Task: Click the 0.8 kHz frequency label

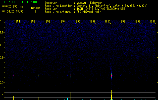Action: tap(2, 70)
